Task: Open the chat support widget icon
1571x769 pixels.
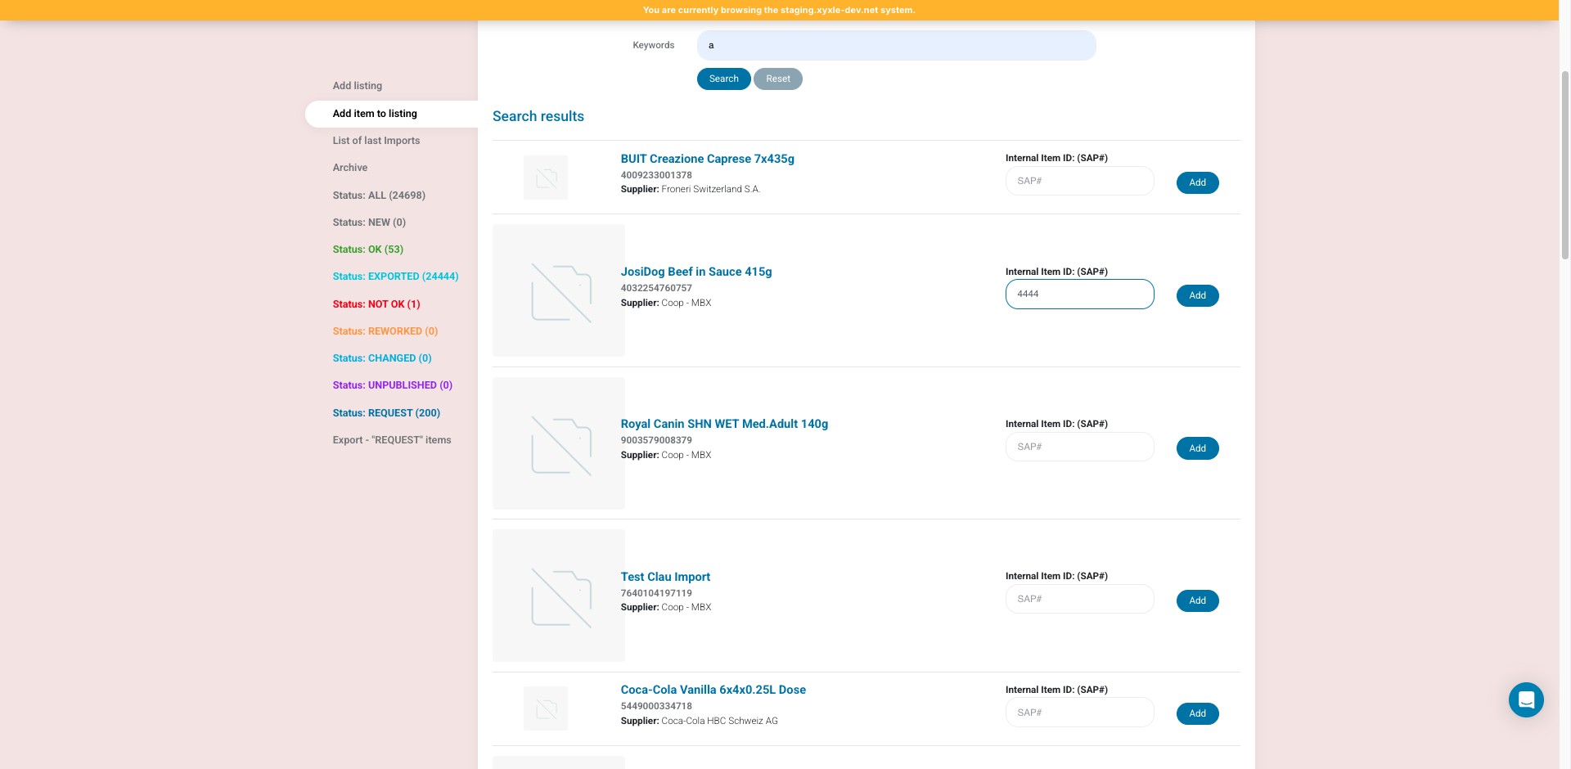Action: pos(1525,699)
